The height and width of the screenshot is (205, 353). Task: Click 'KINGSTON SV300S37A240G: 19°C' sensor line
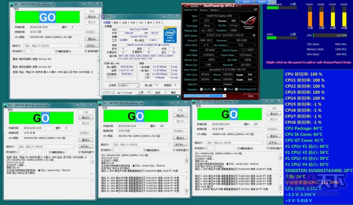click(319, 170)
